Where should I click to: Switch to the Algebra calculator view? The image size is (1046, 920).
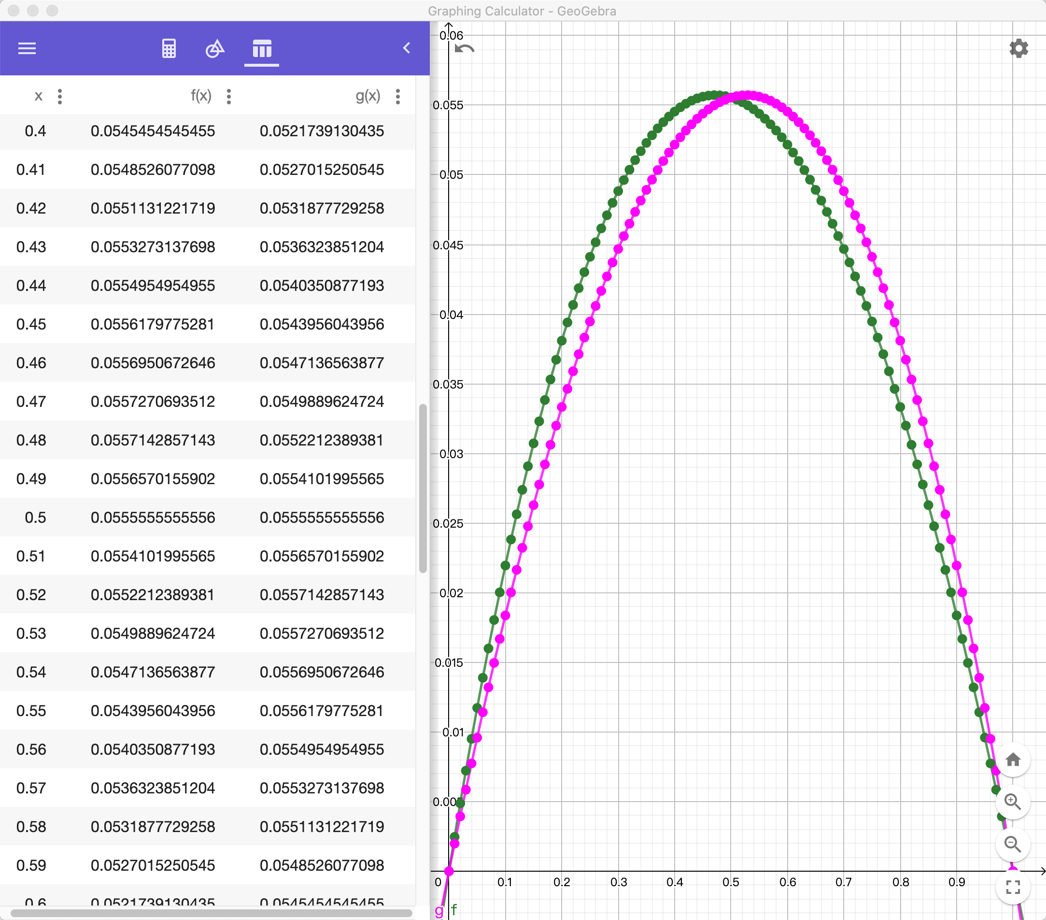pos(169,49)
